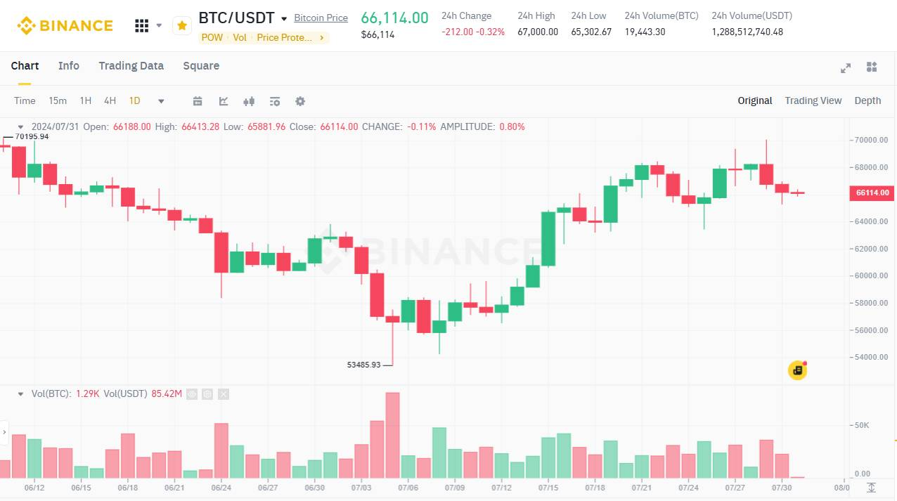Open the technical indicators line-chart icon
Screen dimensions: 897x501
pyautogui.click(x=224, y=101)
